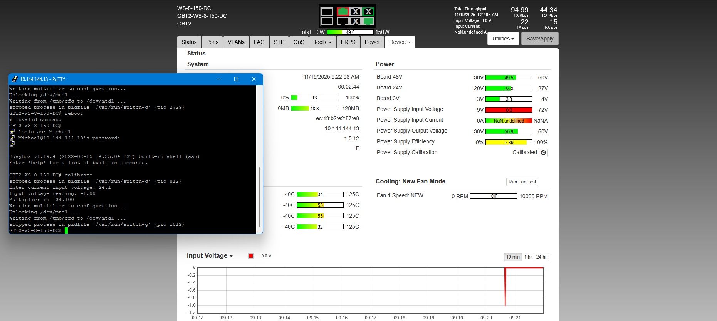Click the upper empty SFP slot icon
Viewport: 717px width, 321px height.
[x=327, y=12]
